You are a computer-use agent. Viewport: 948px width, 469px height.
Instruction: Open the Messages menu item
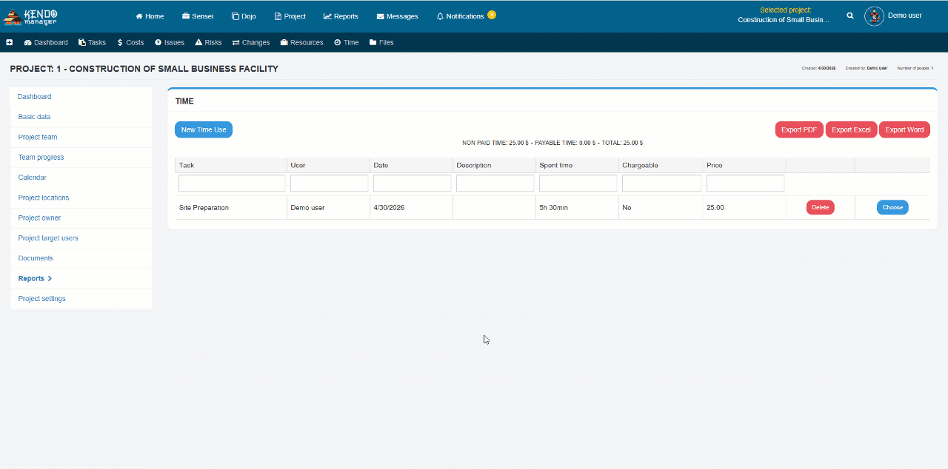click(397, 16)
